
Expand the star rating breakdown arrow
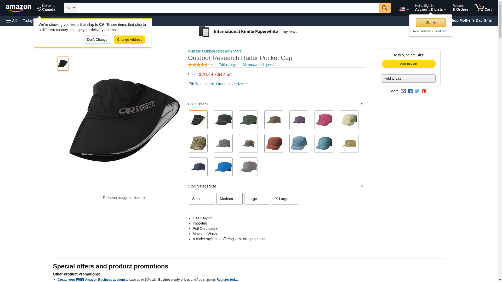212,65
